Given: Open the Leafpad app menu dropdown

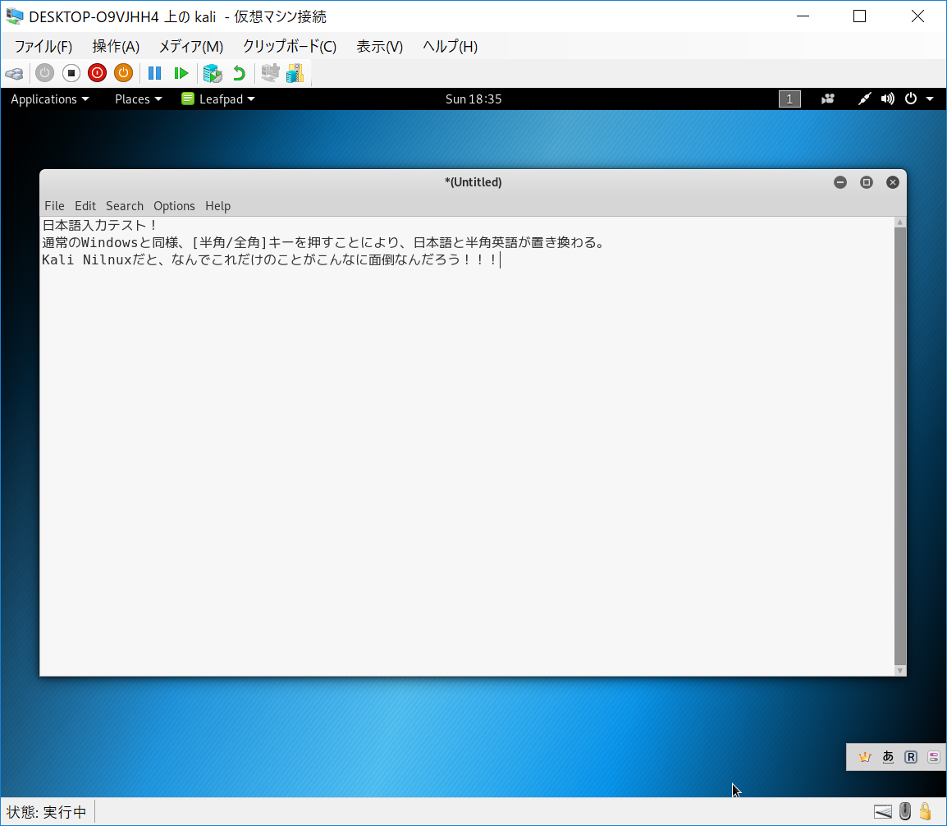Looking at the screenshot, I should pyautogui.click(x=218, y=99).
